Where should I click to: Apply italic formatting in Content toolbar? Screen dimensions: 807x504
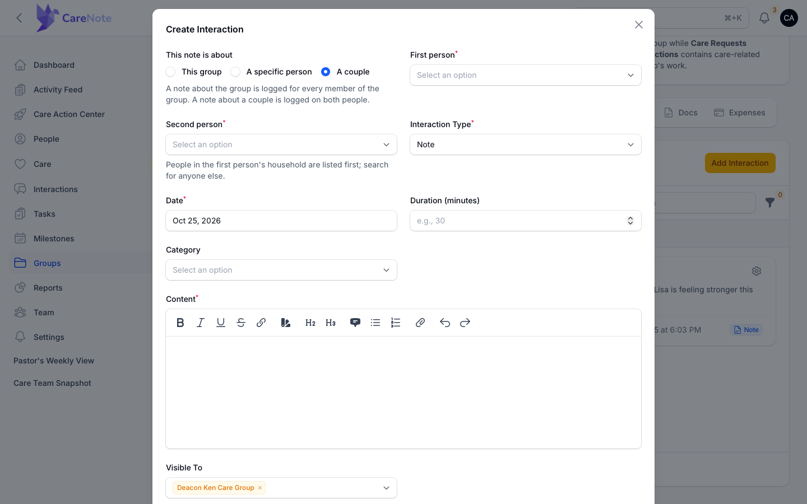201,323
